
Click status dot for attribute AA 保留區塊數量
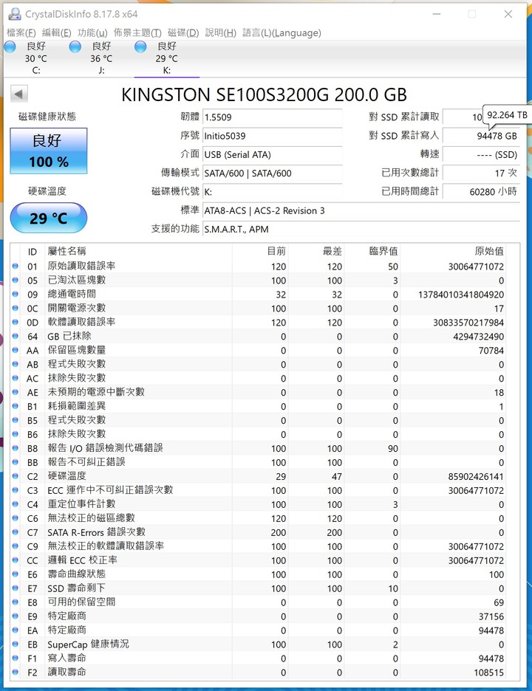click(x=16, y=351)
